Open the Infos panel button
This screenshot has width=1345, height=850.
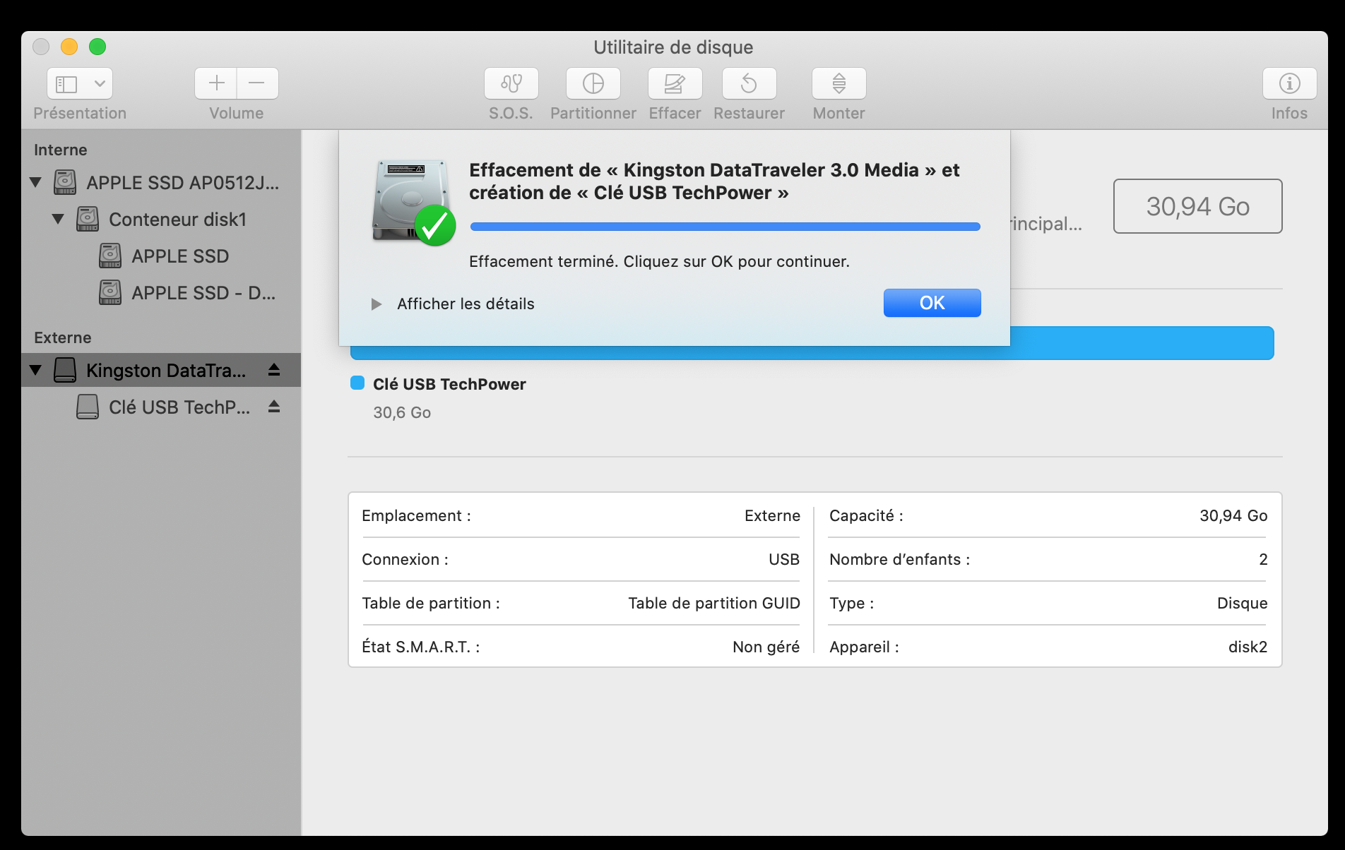pyautogui.click(x=1289, y=83)
